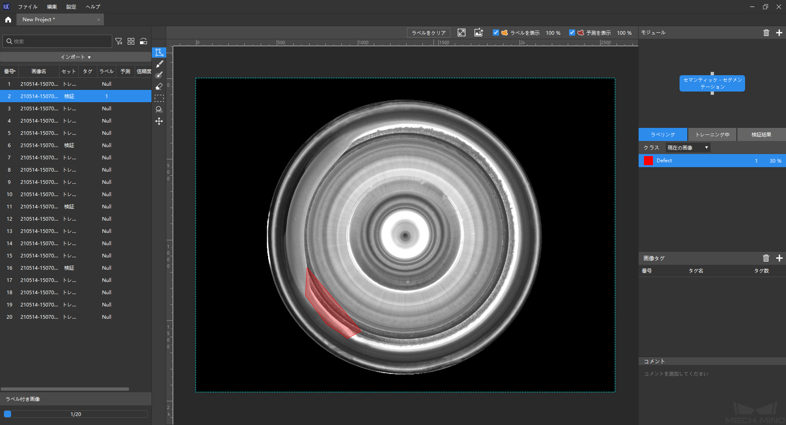Close the New Project tab

[99, 20]
